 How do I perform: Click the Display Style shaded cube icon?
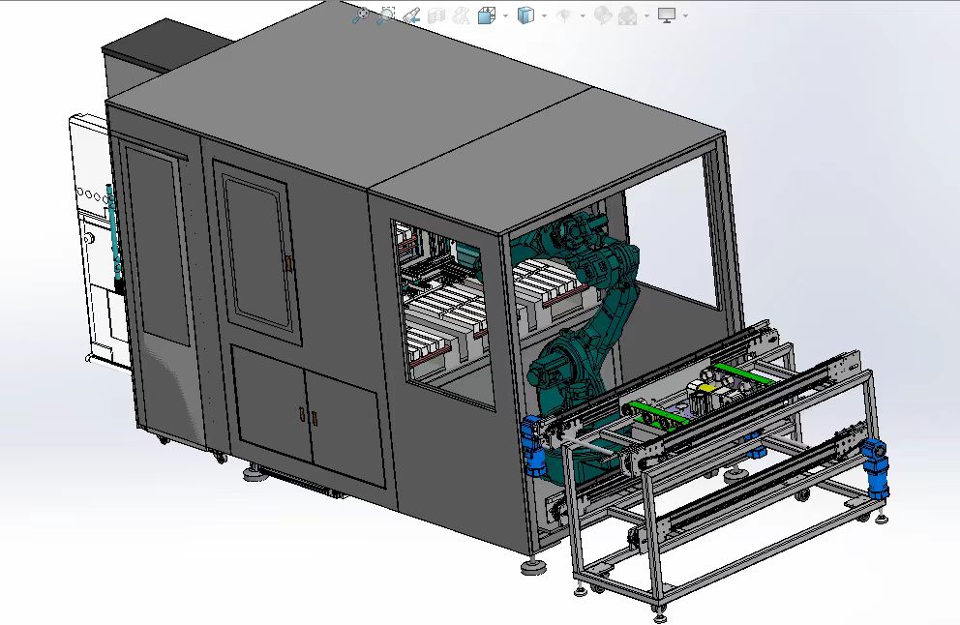[525, 15]
